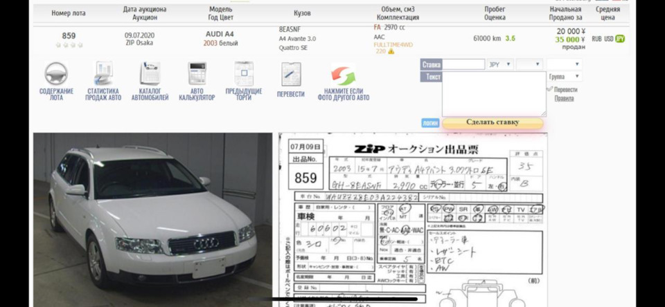Expand the Группа dropdown
Image resolution: width=665 pixels, height=307 pixels.
pyautogui.click(x=564, y=77)
